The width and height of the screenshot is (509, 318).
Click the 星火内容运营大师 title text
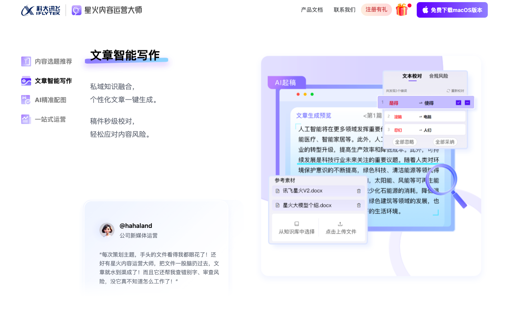pos(113,10)
